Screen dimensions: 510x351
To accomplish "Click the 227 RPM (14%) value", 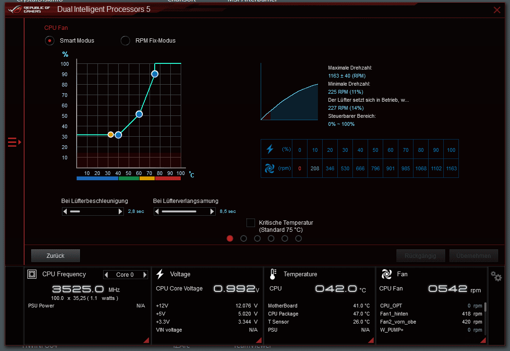I will (346, 108).
